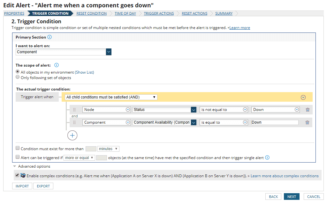The height and width of the screenshot is (204, 327).
Task: Open the SUMMARY tab
Action: tap(224, 13)
